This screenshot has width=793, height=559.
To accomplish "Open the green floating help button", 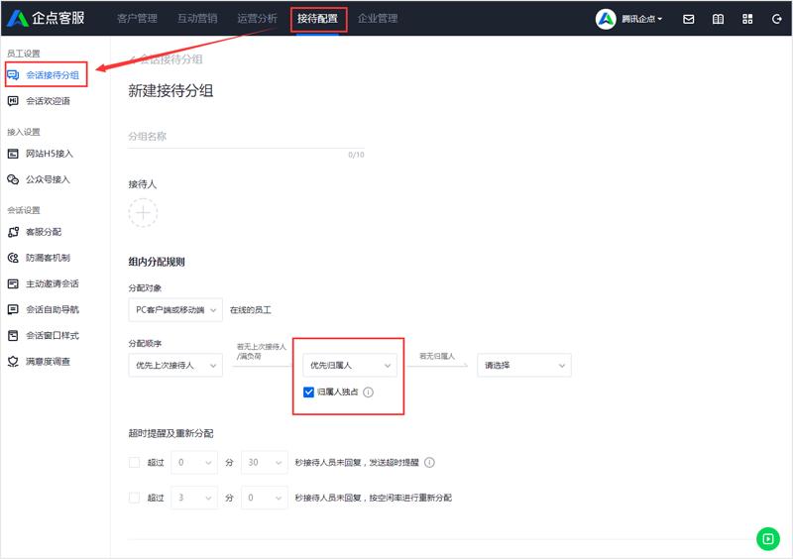I will 767,539.
